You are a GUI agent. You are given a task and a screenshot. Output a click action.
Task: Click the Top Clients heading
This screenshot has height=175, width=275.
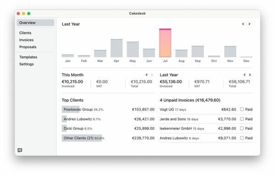tap(72, 100)
